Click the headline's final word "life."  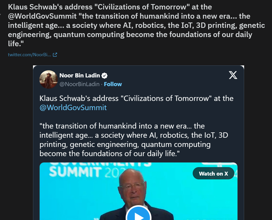coord(16,44)
